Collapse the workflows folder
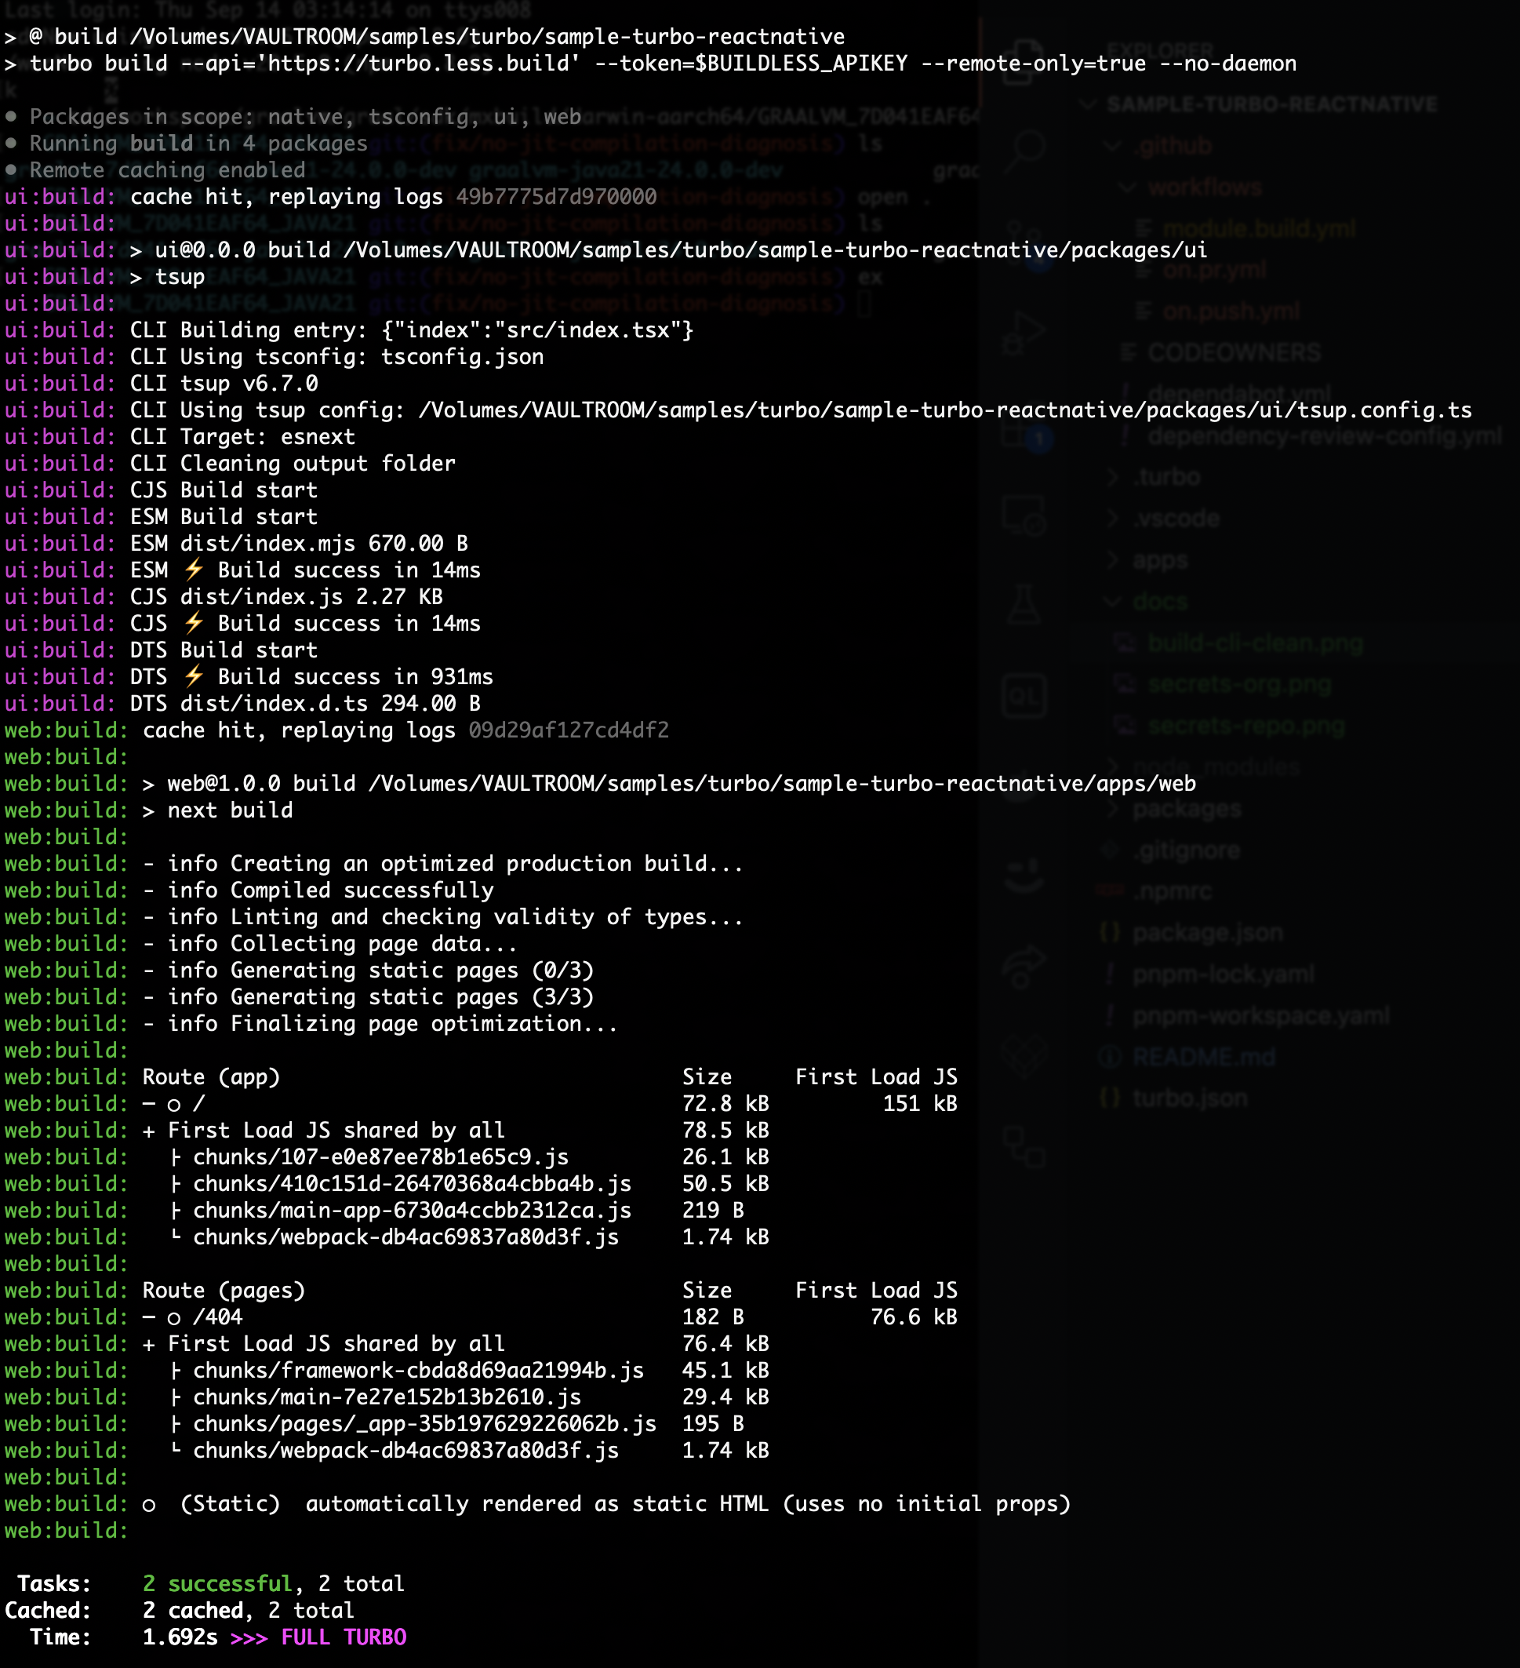The width and height of the screenshot is (1520, 1668). (1204, 188)
